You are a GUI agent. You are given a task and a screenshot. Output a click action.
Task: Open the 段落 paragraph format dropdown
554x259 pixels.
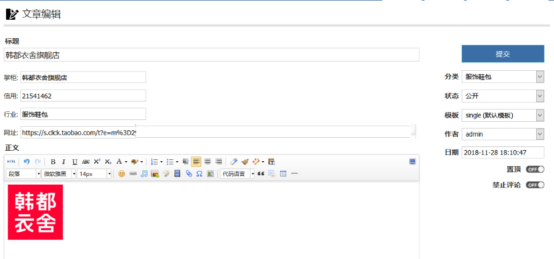click(23, 174)
